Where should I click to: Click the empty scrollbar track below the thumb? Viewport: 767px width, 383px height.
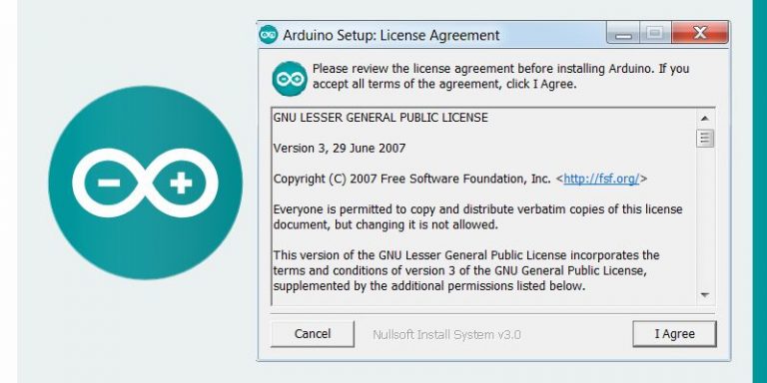tap(705, 216)
